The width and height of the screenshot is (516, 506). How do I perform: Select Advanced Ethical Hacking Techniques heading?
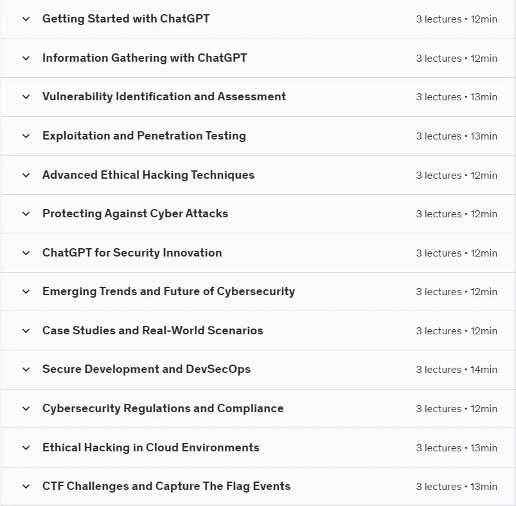click(x=148, y=175)
